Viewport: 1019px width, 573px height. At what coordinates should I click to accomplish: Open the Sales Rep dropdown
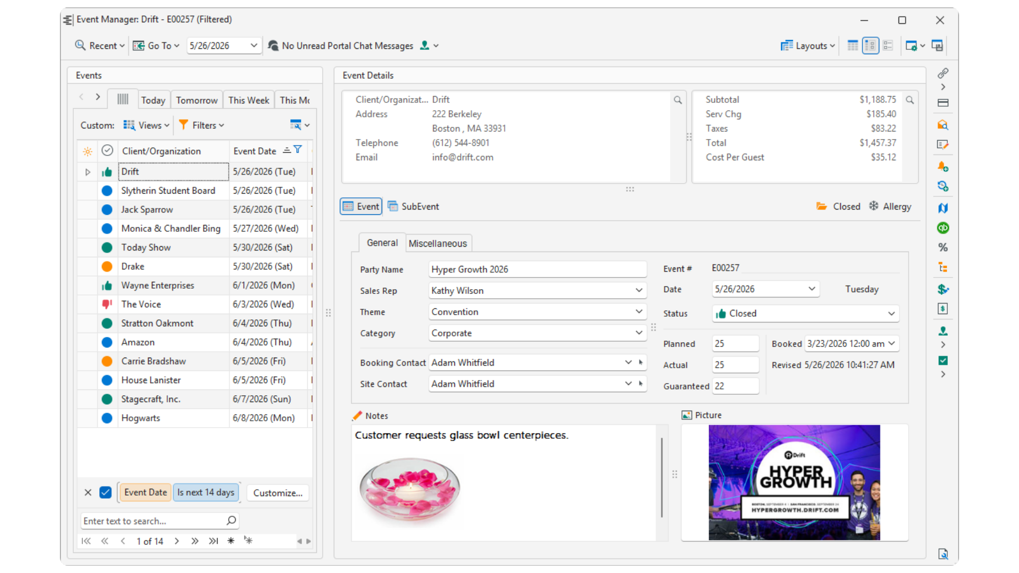[639, 290]
